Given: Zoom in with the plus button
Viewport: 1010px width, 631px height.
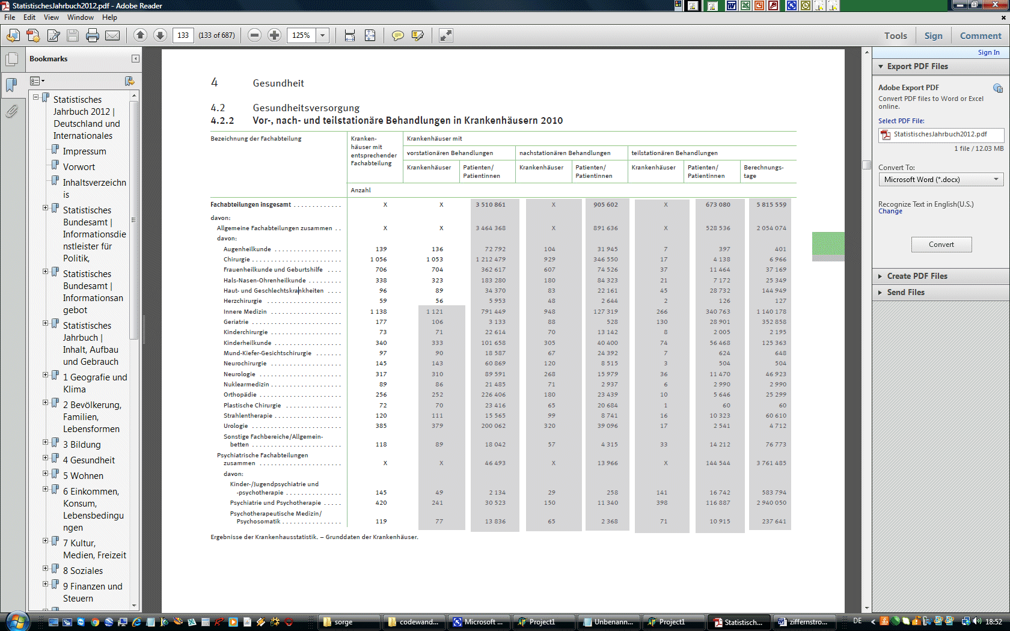Looking at the screenshot, I should pos(275,35).
